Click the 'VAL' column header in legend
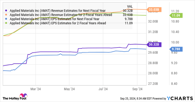195x102 pixels. [130, 6]
